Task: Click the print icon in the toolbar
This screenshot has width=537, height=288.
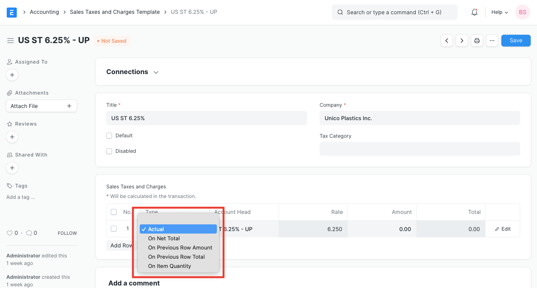Action: (x=477, y=40)
